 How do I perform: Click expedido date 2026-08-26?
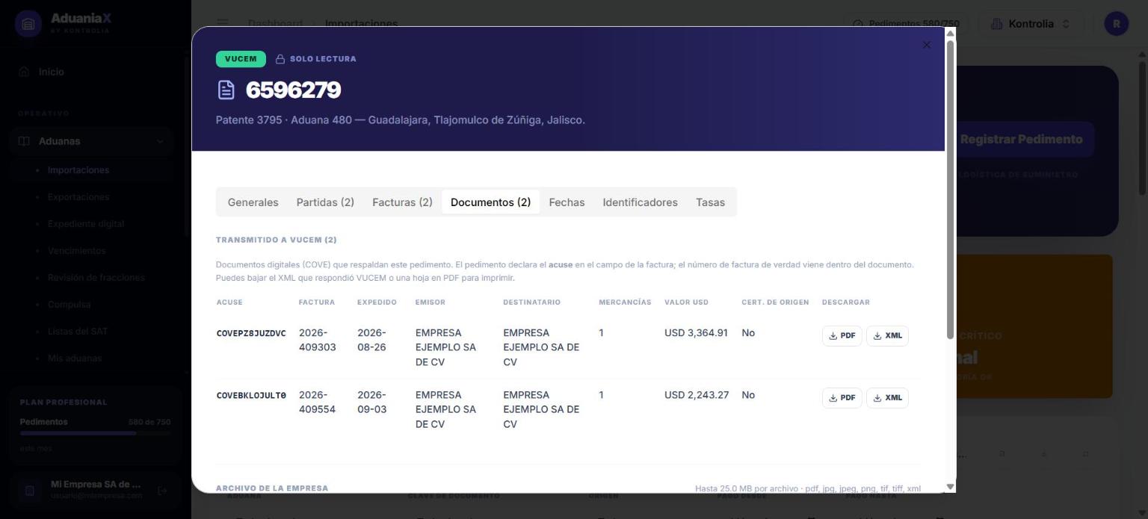pos(372,340)
